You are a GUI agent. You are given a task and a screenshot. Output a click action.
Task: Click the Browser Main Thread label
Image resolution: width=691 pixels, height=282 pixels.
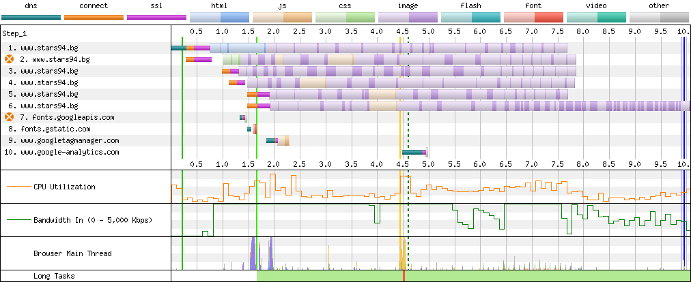pyautogui.click(x=72, y=253)
